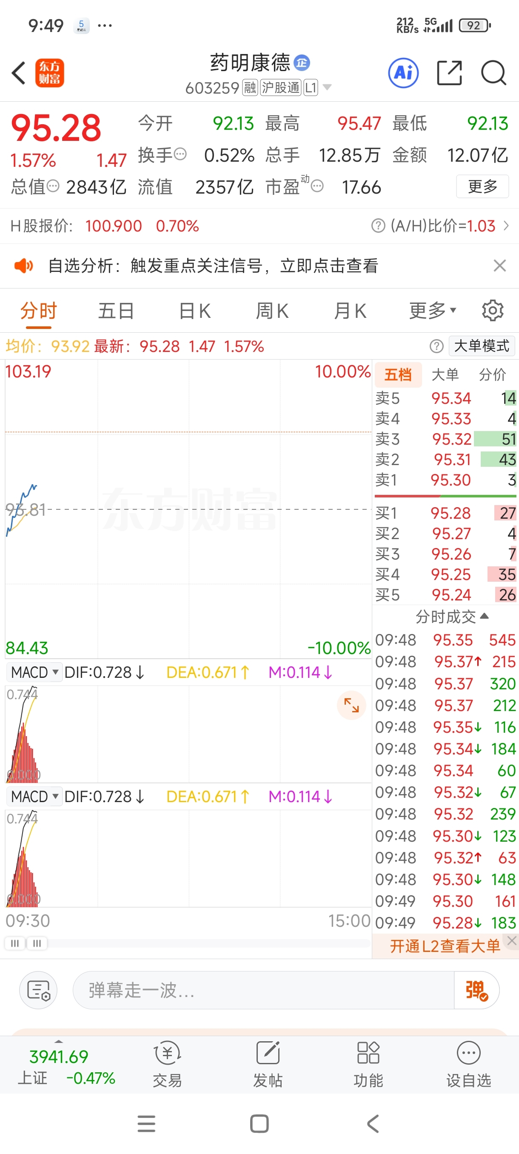The image size is (519, 1154).
Task: Tap the danmaku settings list icon
Action: pos(39,990)
